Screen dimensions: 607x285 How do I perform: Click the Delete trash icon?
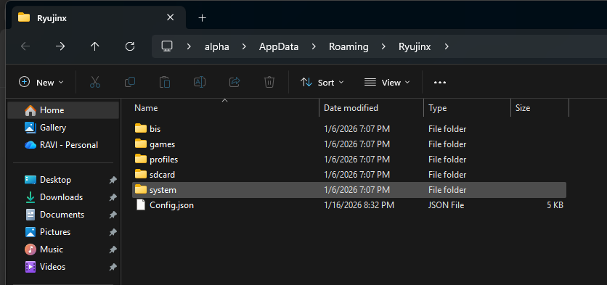click(269, 82)
